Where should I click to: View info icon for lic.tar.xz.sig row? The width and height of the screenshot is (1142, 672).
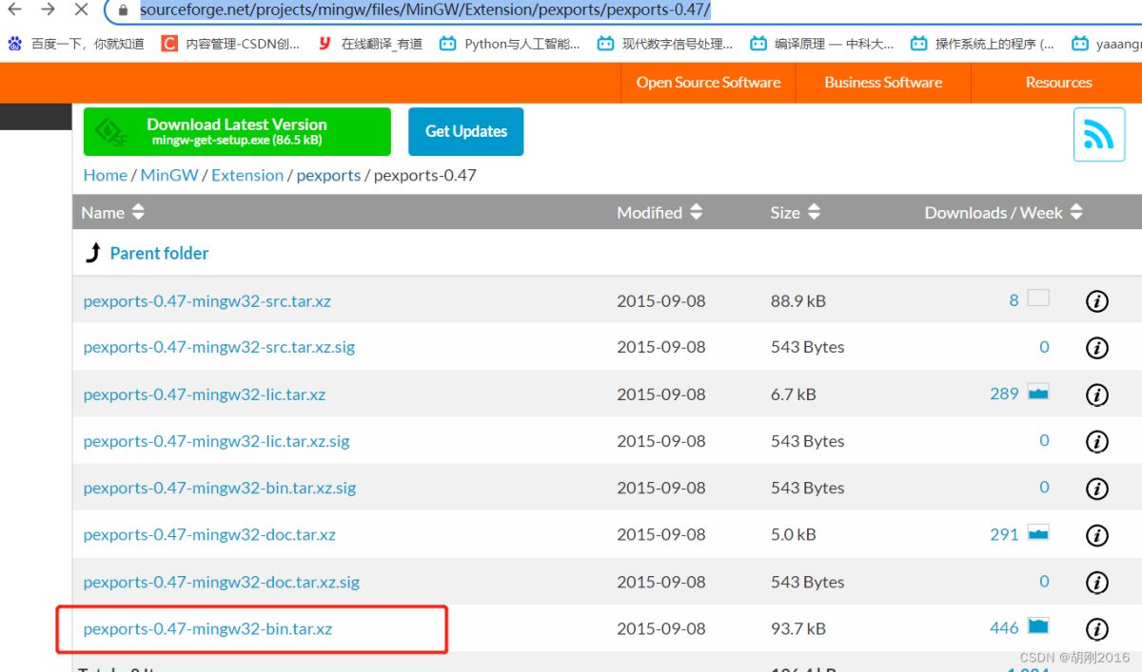tap(1096, 441)
